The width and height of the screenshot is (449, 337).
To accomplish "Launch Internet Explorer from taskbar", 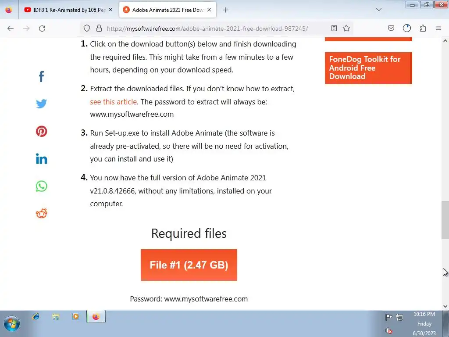I will 36,317.
